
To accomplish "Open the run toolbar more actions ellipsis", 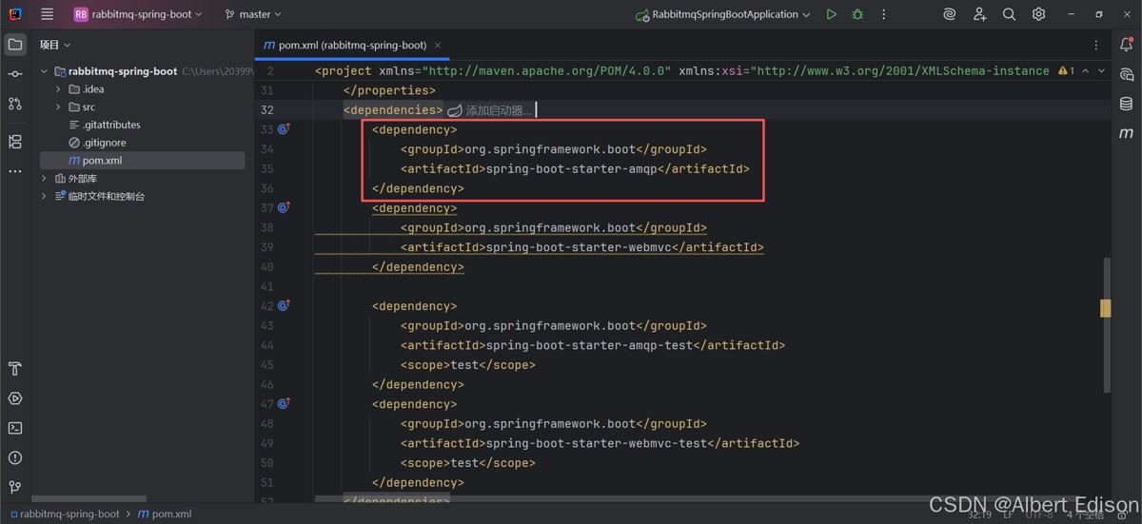I will pyautogui.click(x=884, y=14).
